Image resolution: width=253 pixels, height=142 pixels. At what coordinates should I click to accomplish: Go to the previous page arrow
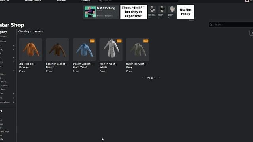(143, 78)
